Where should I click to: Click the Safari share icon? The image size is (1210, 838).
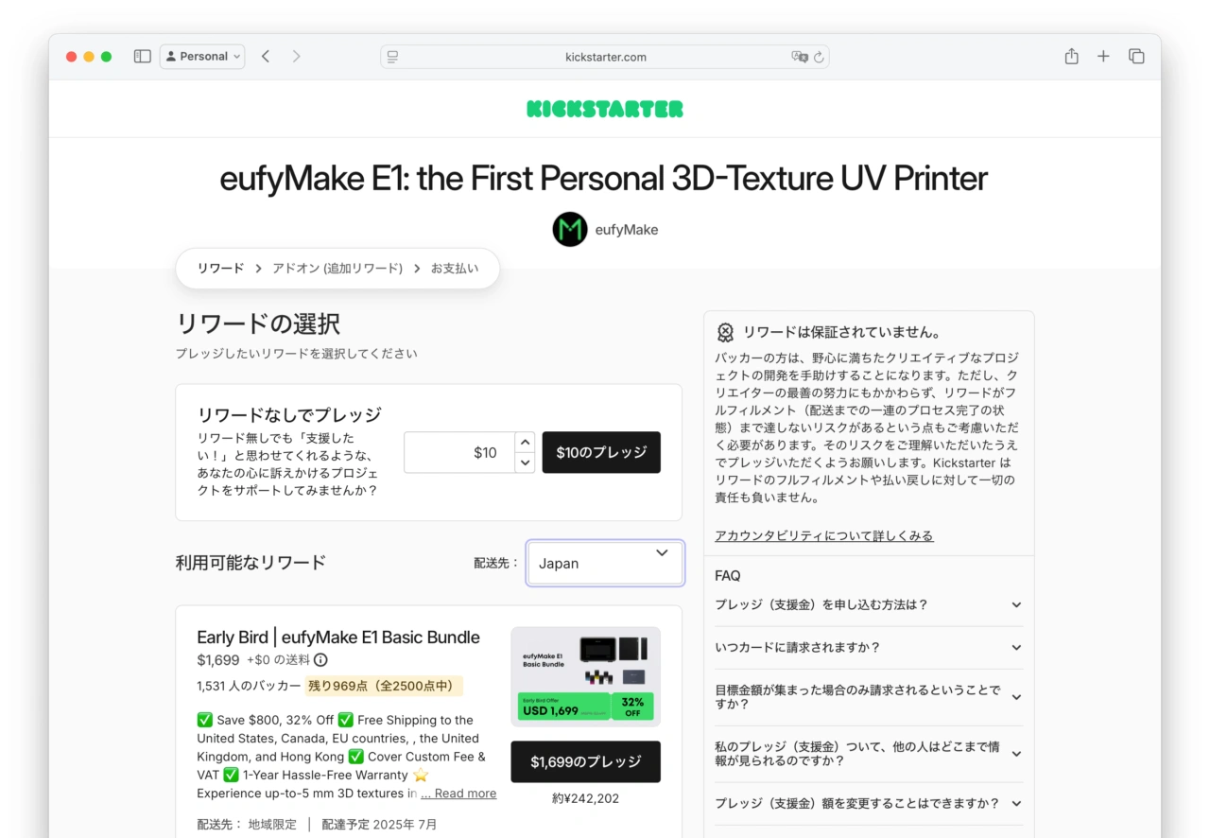coord(1071,57)
